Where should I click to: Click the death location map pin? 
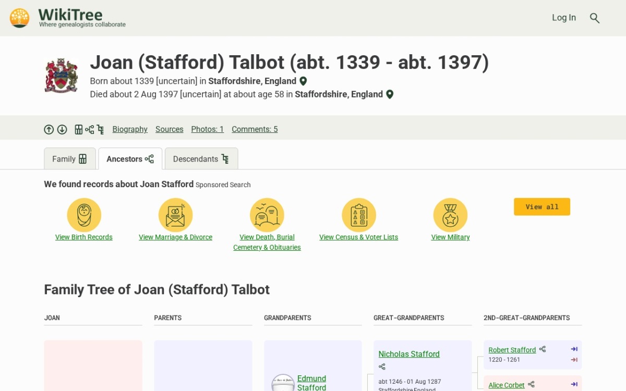tap(390, 94)
